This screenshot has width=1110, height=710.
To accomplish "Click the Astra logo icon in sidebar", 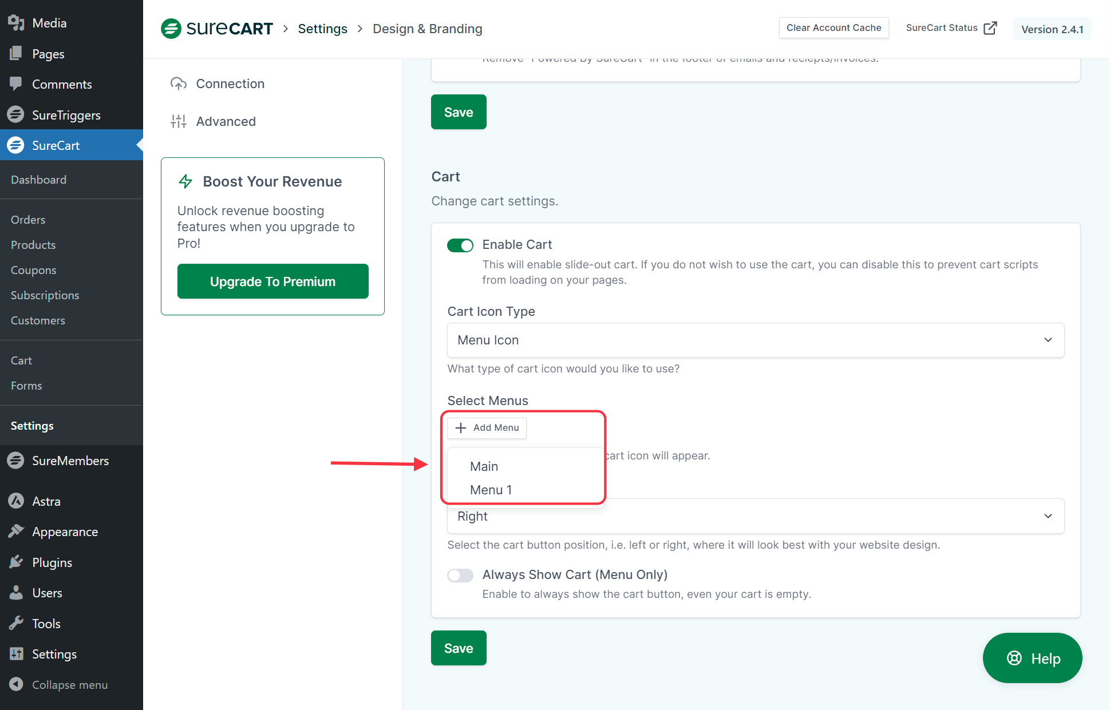I will [x=16, y=501].
